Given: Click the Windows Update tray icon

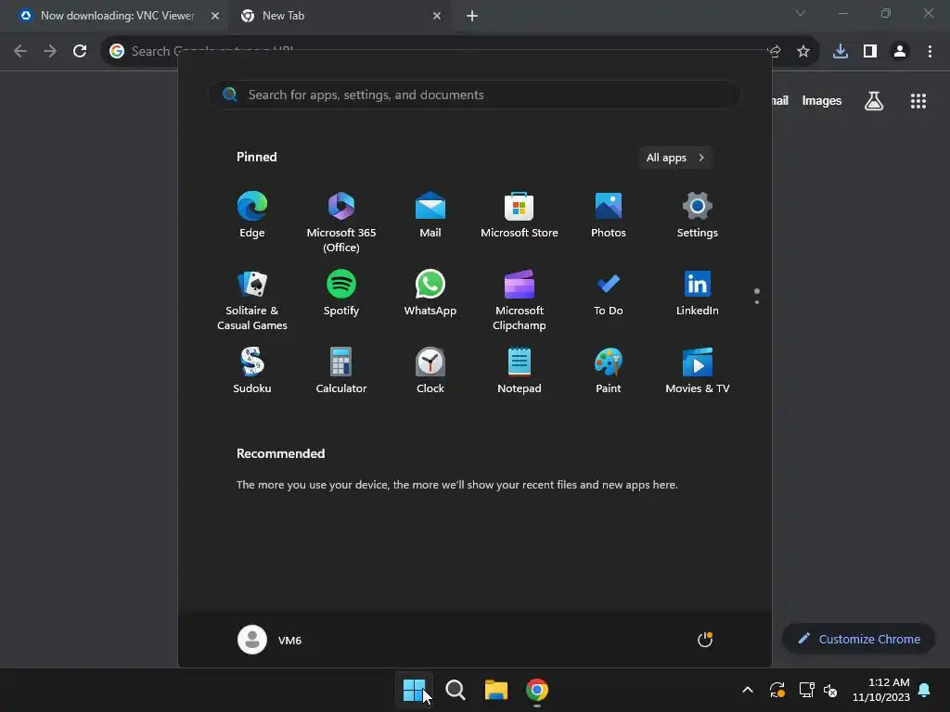Looking at the screenshot, I should 777,690.
